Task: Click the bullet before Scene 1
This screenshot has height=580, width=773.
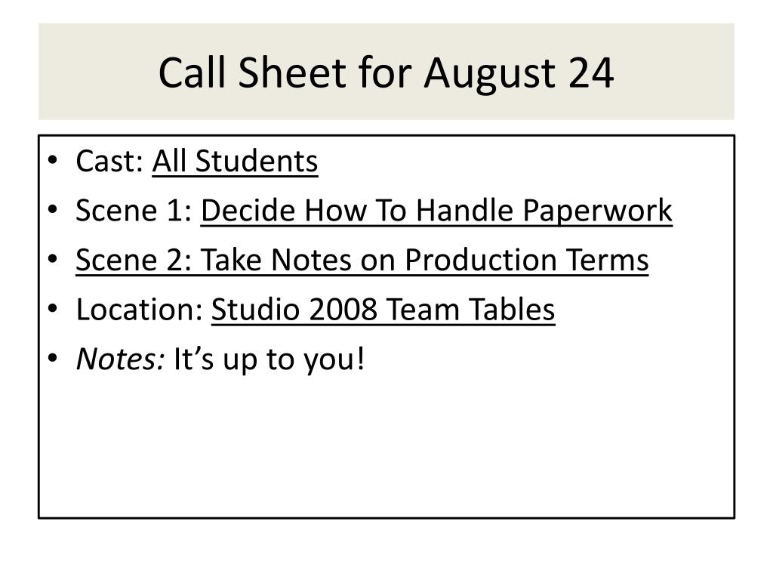Action: [x=53, y=210]
